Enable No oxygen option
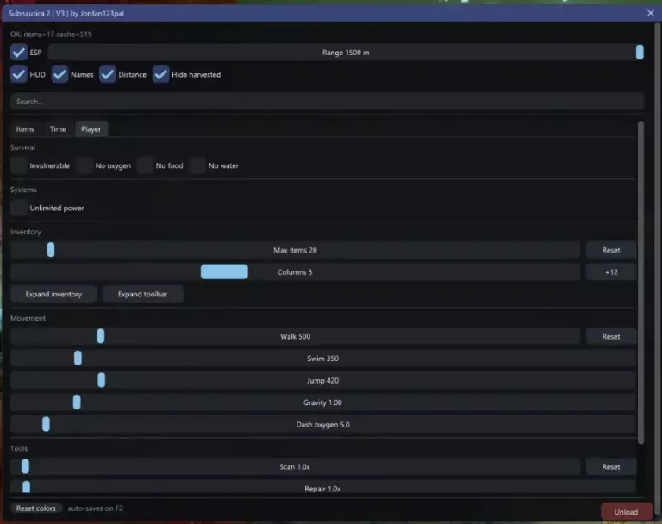Viewport: 662px width, 524px height. [x=84, y=165]
